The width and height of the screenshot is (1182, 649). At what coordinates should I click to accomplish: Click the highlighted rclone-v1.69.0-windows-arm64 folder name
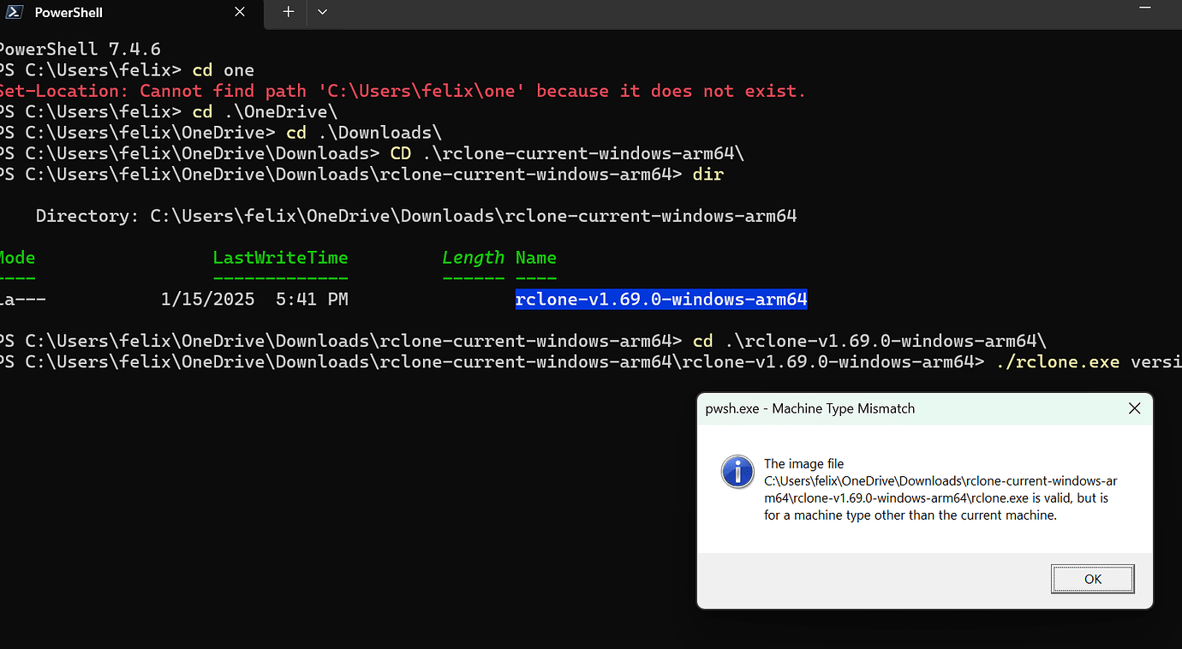(x=661, y=300)
